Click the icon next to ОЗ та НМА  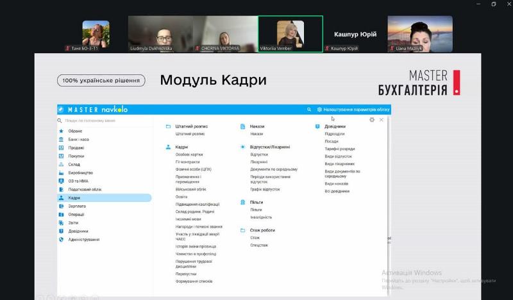coord(61,181)
